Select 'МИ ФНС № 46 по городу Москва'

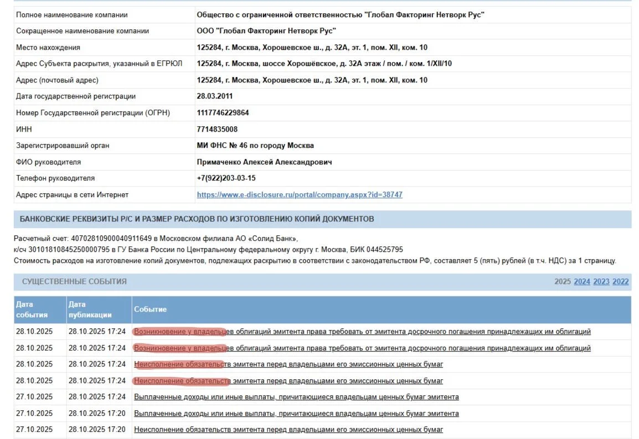tap(255, 146)
